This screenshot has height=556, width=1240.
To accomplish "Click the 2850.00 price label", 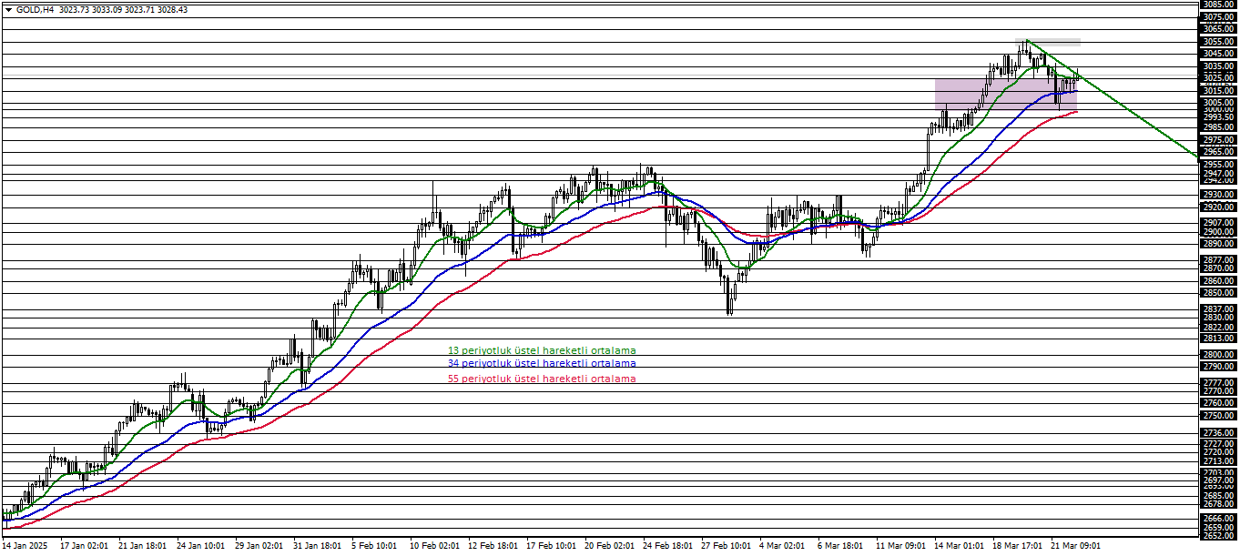I will pos(1217,293).
